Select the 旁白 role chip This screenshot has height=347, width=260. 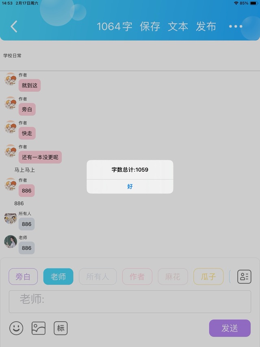(x=23, y=276)
